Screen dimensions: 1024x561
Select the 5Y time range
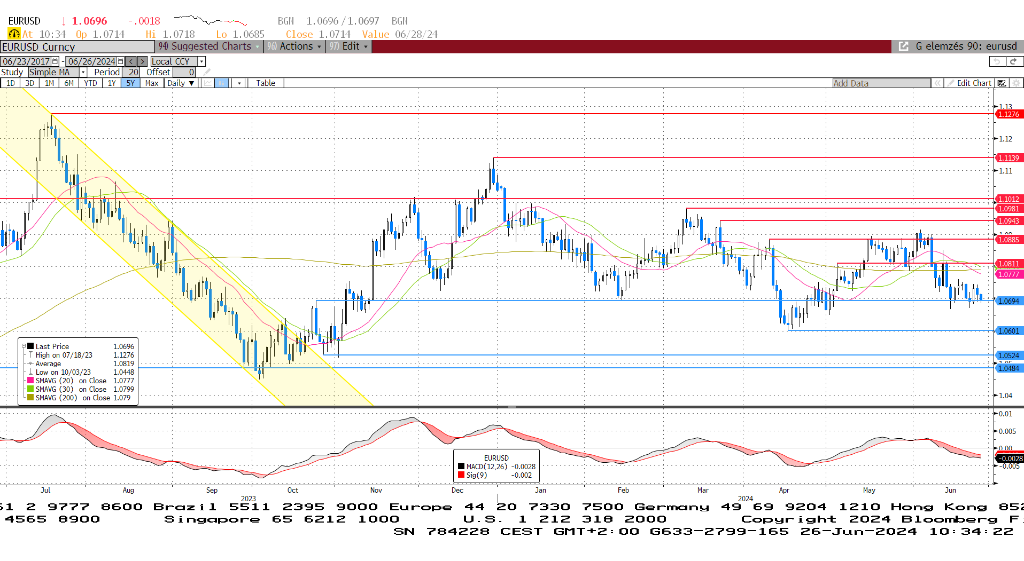click(130, 83)
